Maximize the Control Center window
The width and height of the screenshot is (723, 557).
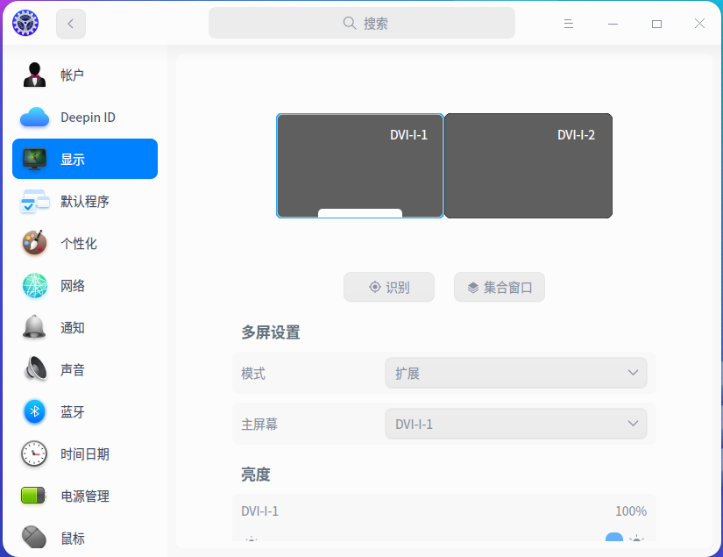pos(656,24)
